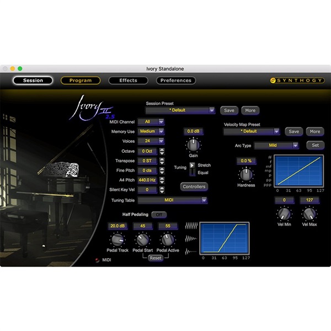Click the Pedal Track knob
This screenshot has height=331, width=331.
point(118,240)
